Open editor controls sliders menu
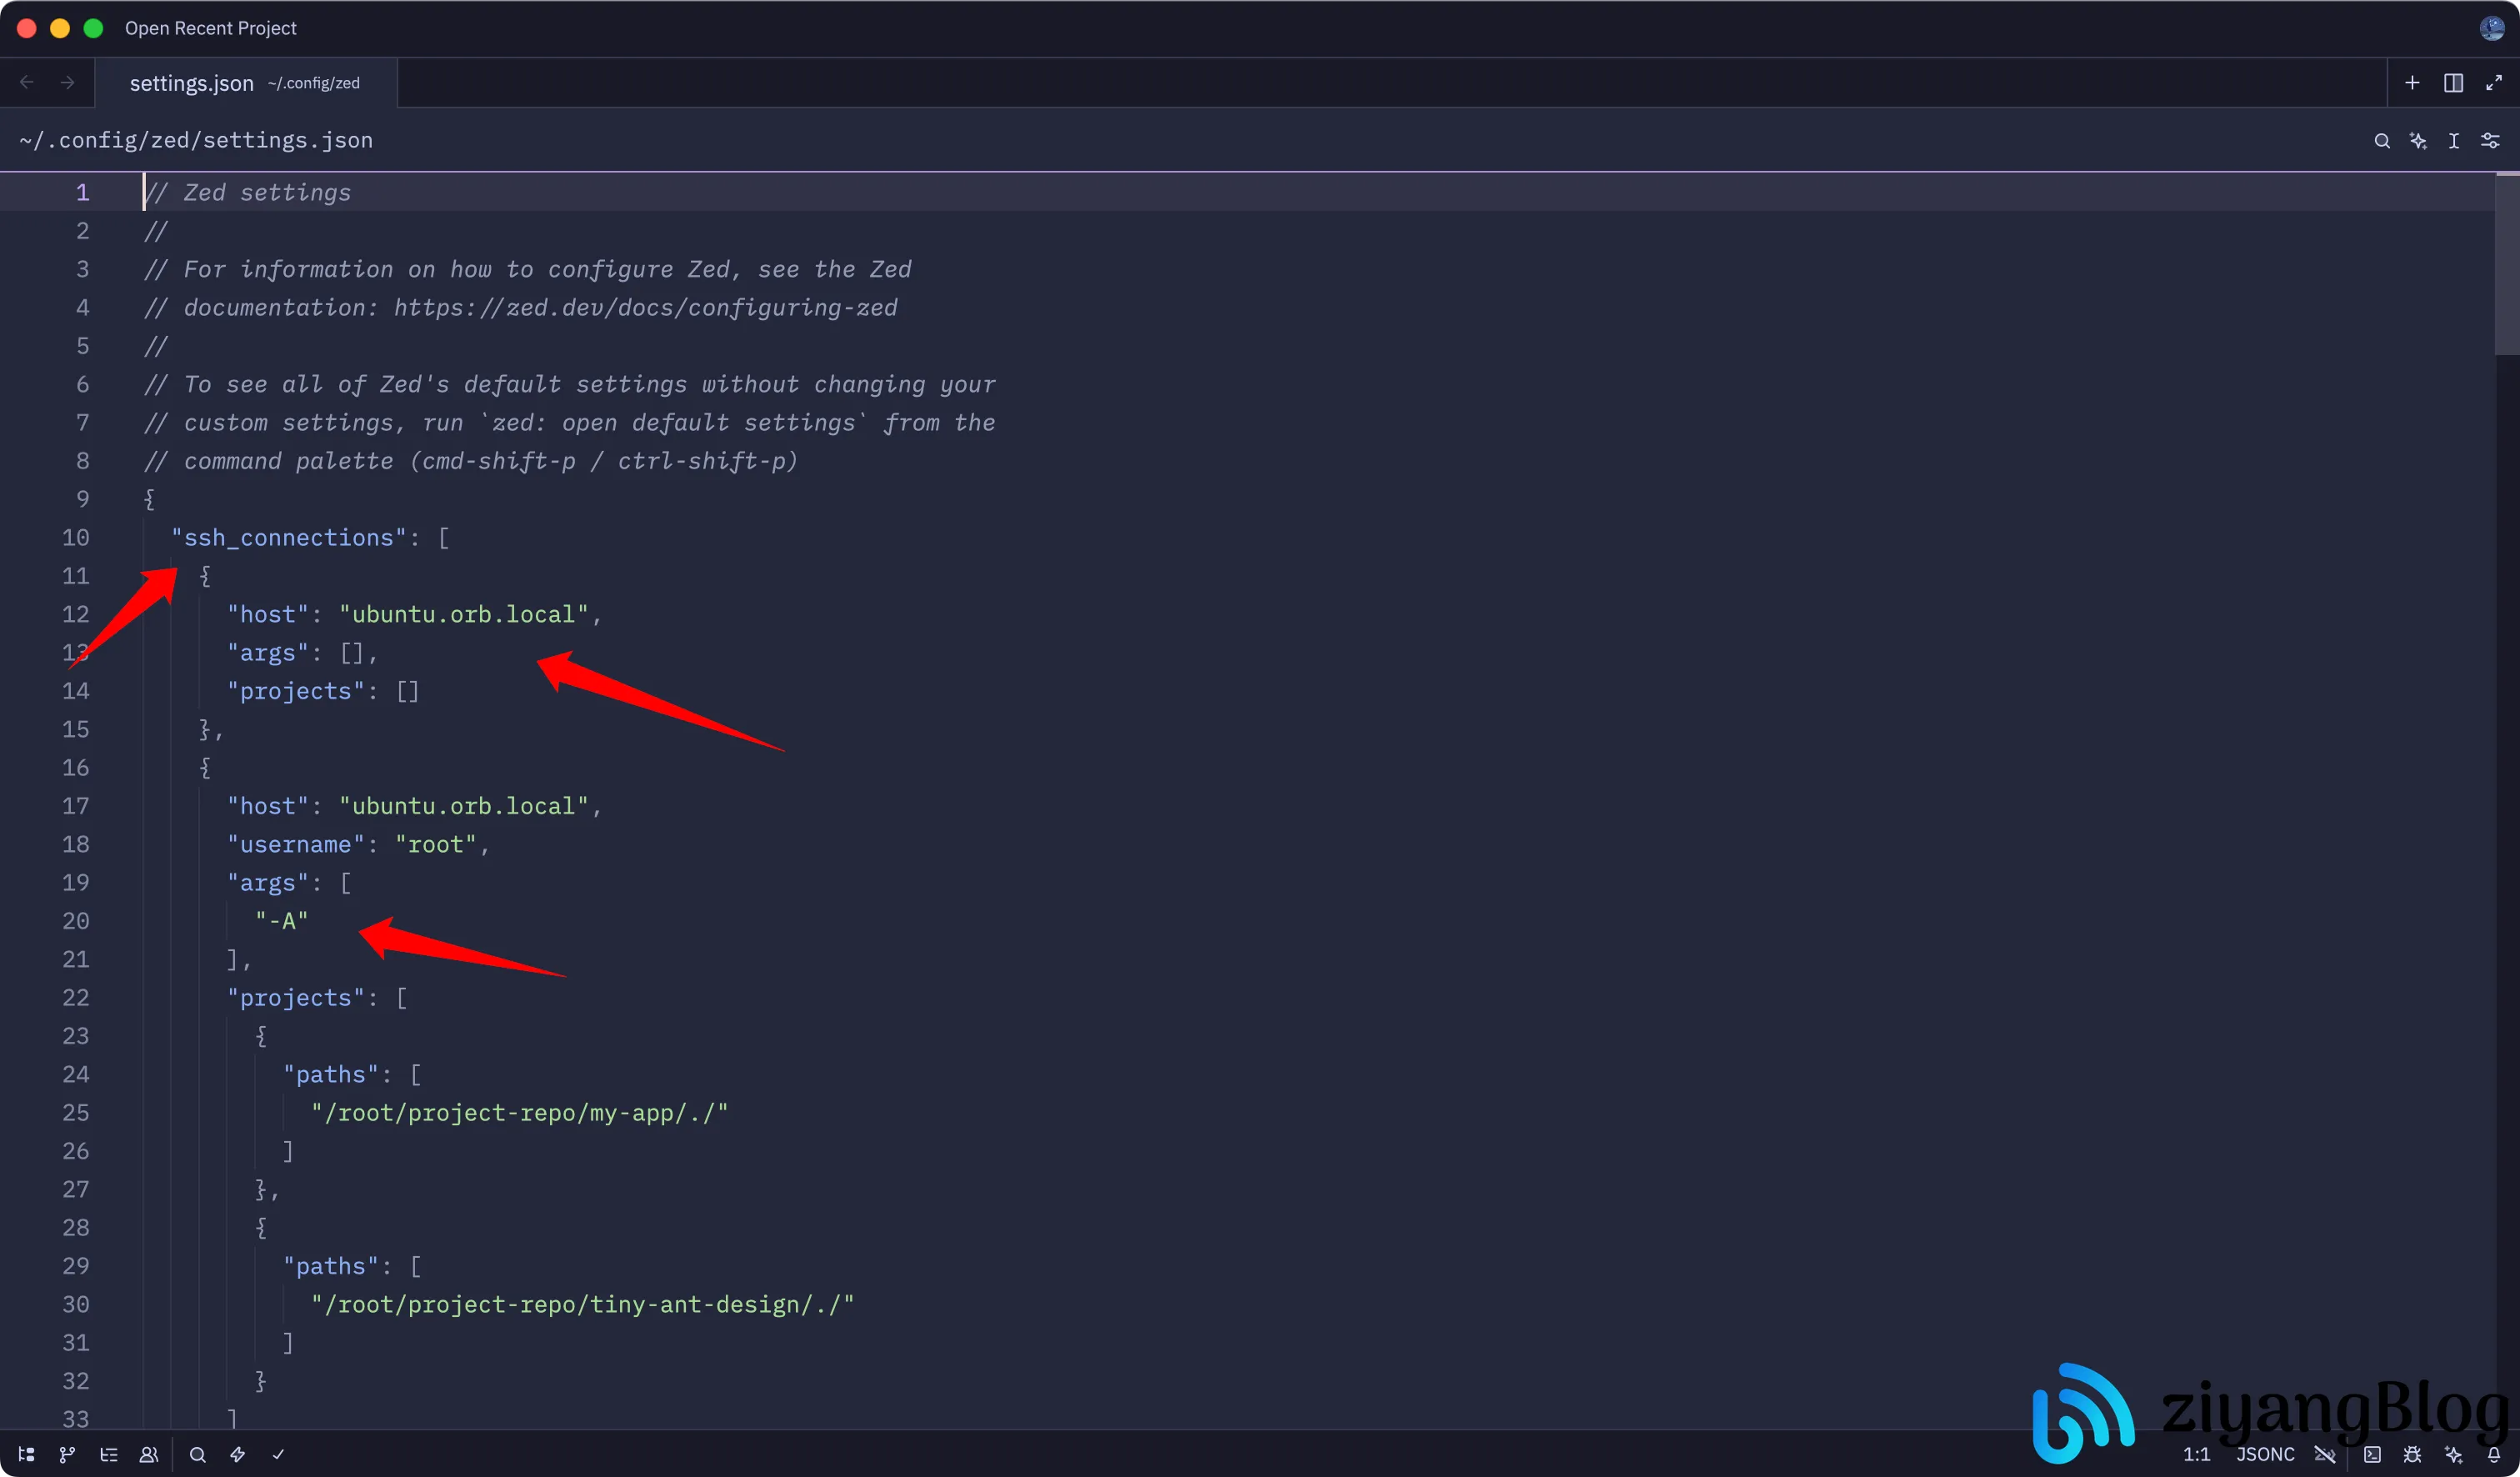The width and height of the screenshot is (2520, 1477). (2490, 141)
